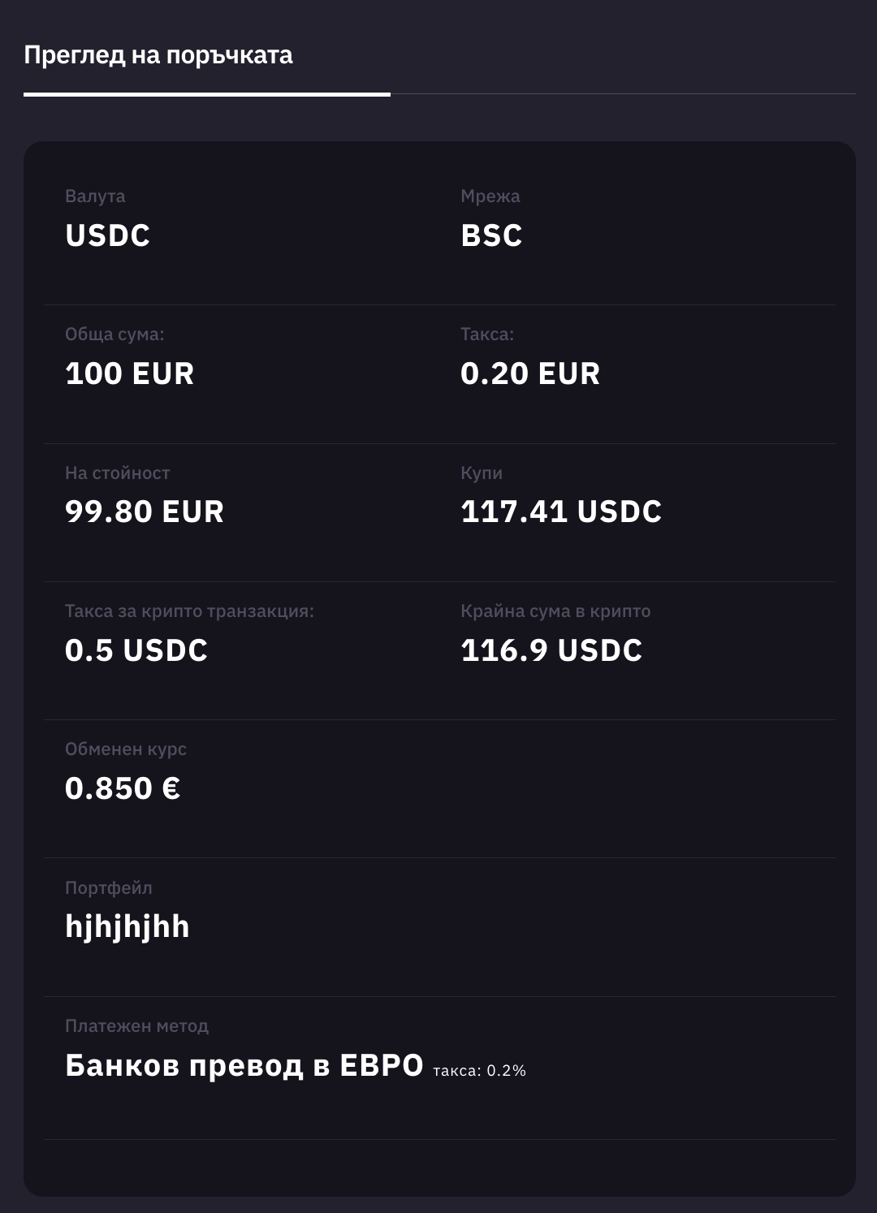Click the "Крайна сума в крипто" label

click(555, 611)
